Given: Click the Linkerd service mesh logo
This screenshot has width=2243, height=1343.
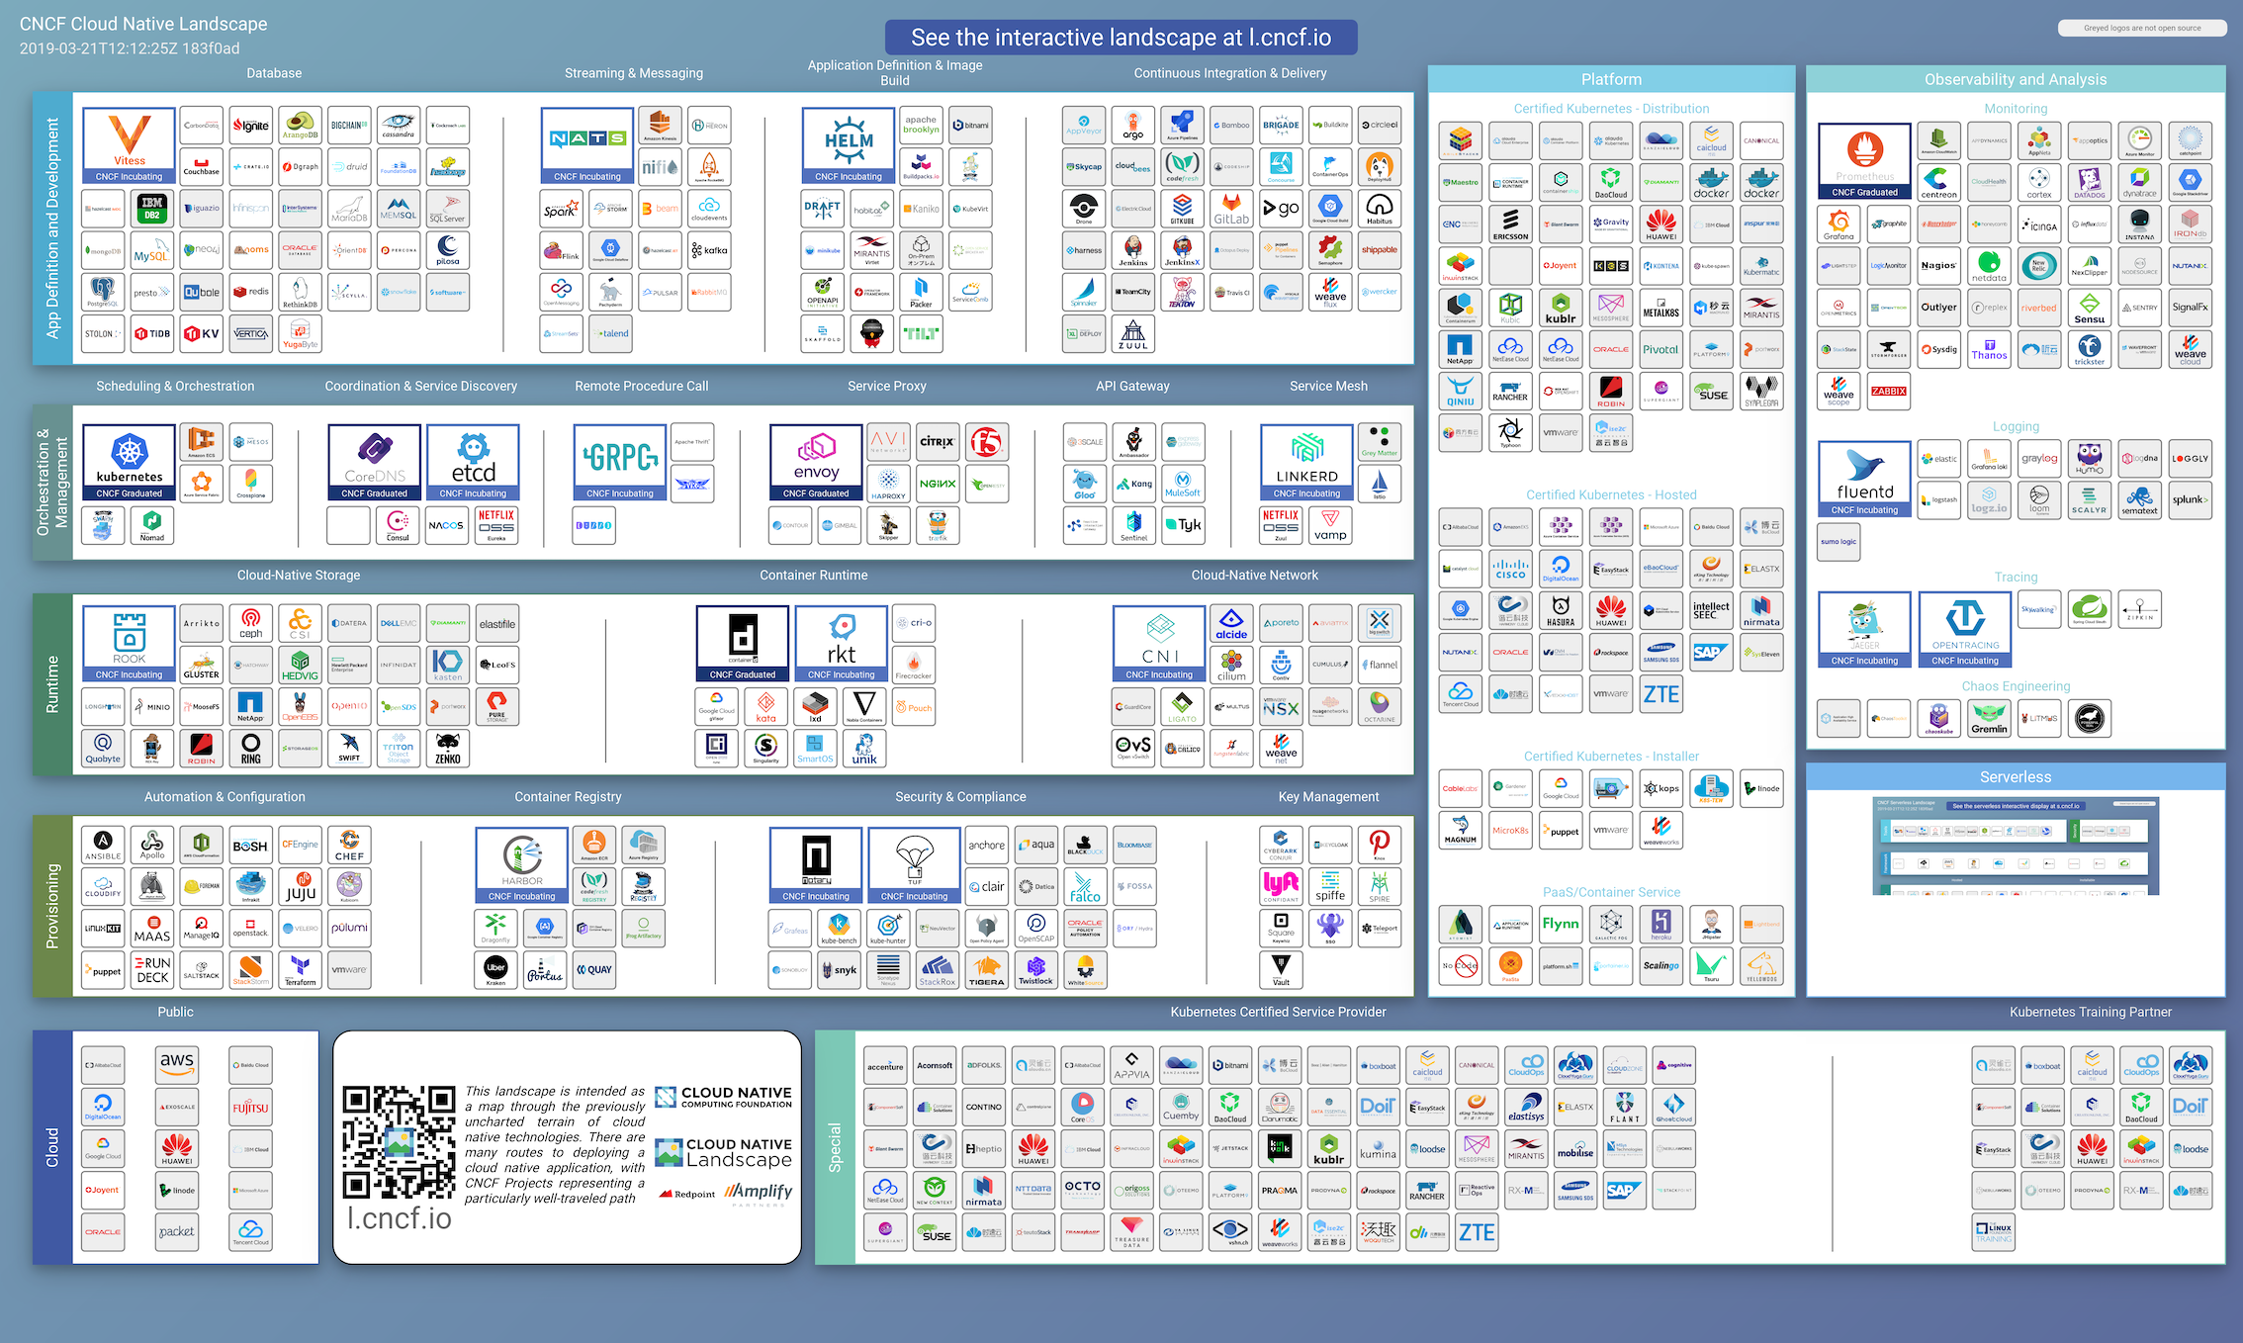Looking at the screenshot, I should (x=1306, y=462).
